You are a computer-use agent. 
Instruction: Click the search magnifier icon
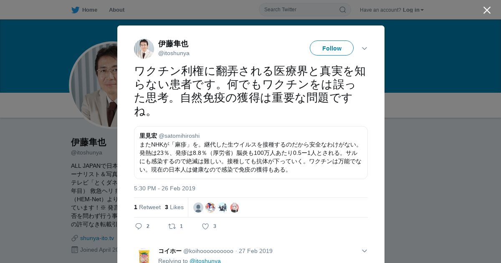pyautogui.click(x=342, y=10)
